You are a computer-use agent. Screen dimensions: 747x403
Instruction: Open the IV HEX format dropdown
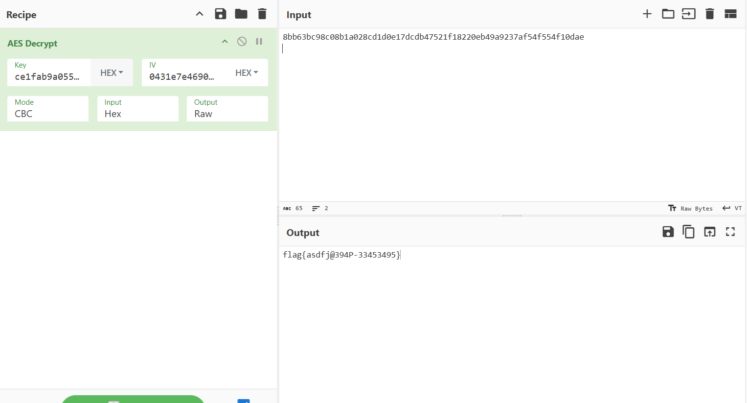click(247, 72)
